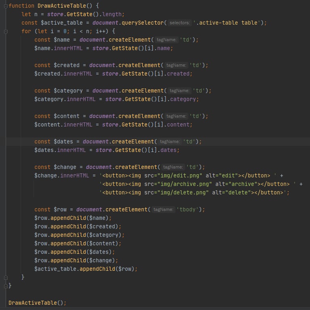Viewport: 310px width, 310px height.
Task: Click $row.appendChild($category) call
Action: [x=78, y=235]
